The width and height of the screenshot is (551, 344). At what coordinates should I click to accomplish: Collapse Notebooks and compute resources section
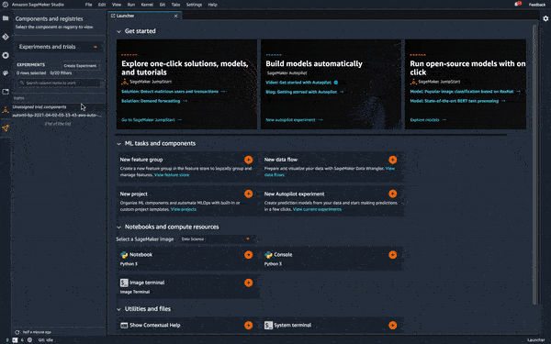point(118,227)
